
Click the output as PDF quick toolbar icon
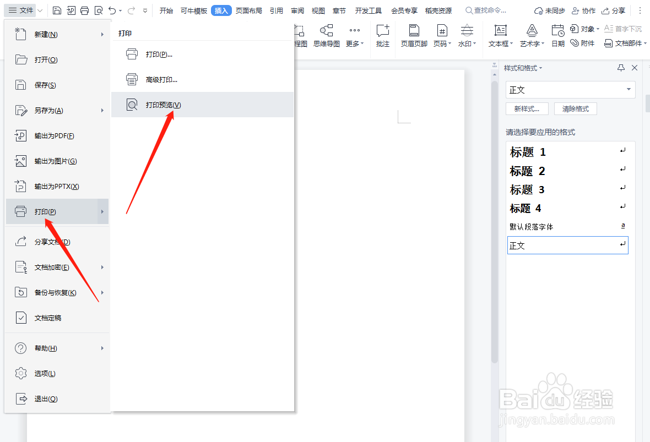coord(71,10)
